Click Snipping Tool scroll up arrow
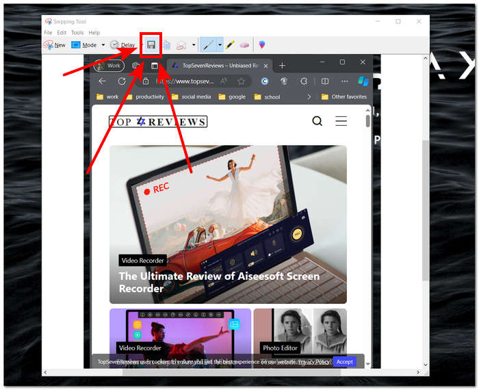The image size is (479, 390). coord(425,58)
